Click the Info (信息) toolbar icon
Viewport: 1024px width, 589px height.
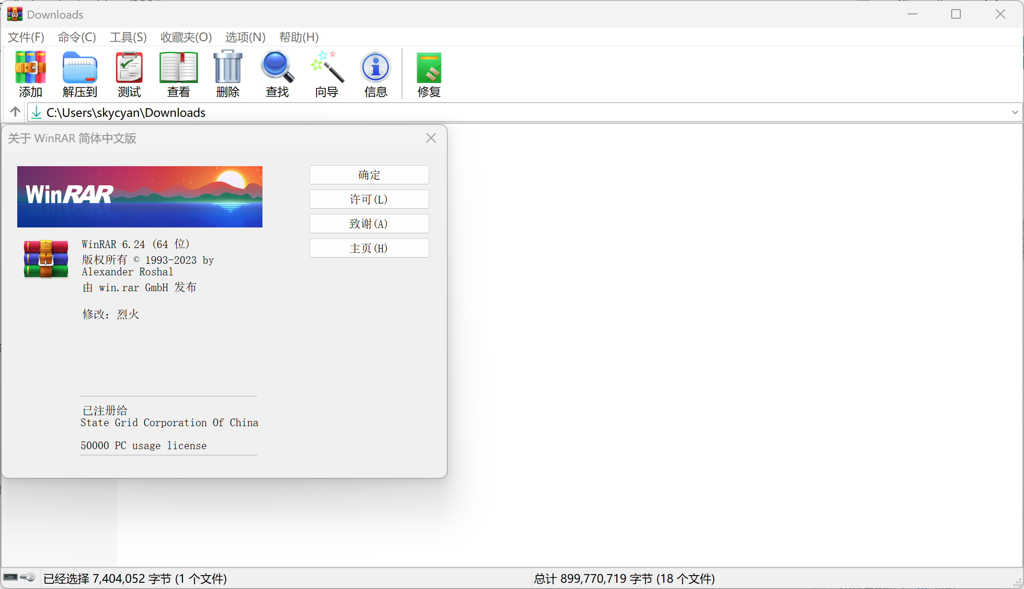pos(376,74)
